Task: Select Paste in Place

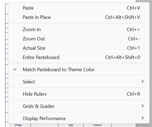Action: [x=79, y=17]
